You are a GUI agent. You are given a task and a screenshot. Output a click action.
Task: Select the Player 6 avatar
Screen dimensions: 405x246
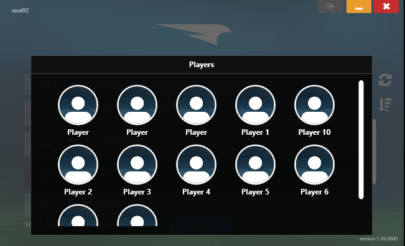tap(314, 165)
